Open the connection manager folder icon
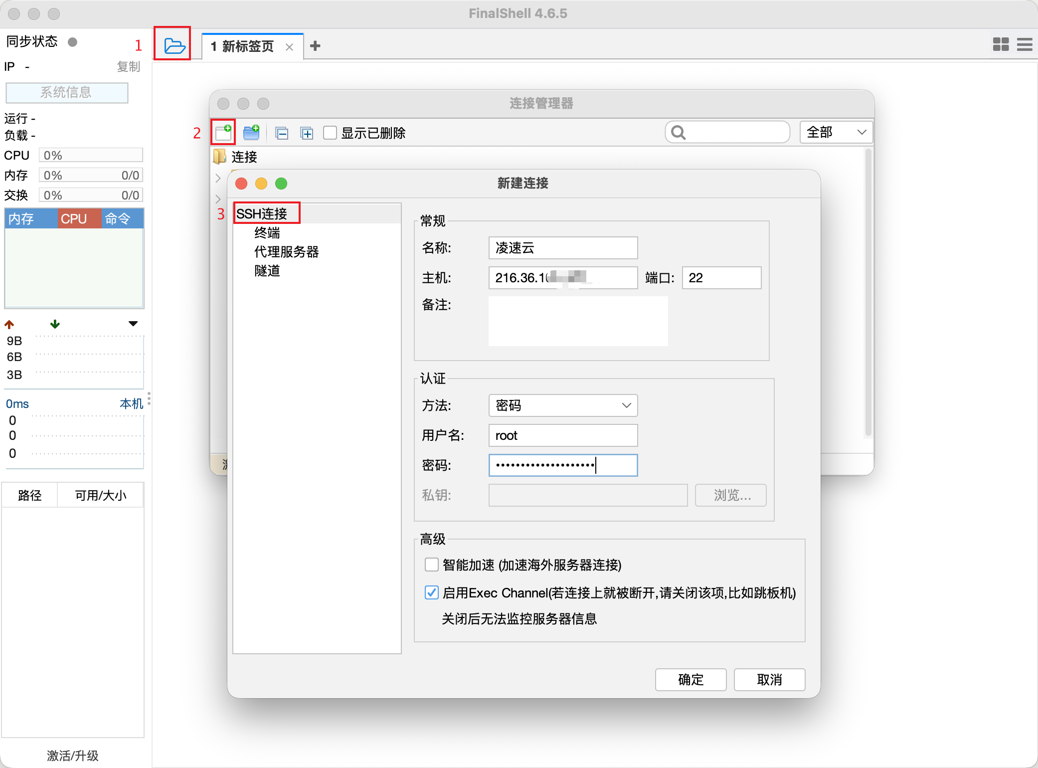 click(174, 46)
